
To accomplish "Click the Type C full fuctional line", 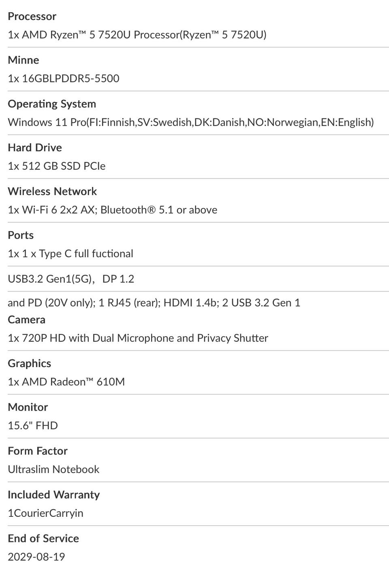I will tap(71, 254).
